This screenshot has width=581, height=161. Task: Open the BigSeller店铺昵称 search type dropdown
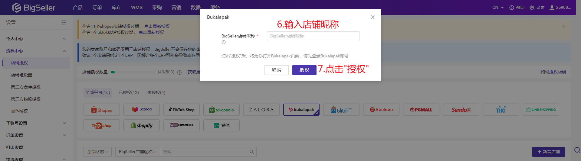point(138,152)
